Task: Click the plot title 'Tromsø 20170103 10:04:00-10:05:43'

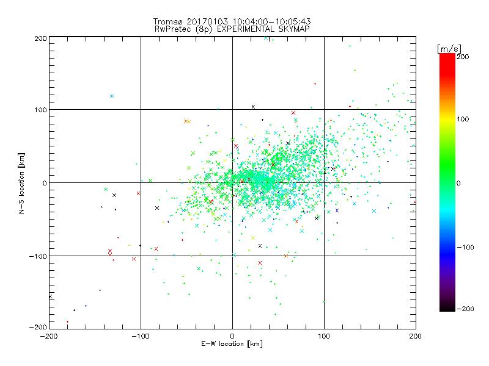Action: [x=232, y=21]
